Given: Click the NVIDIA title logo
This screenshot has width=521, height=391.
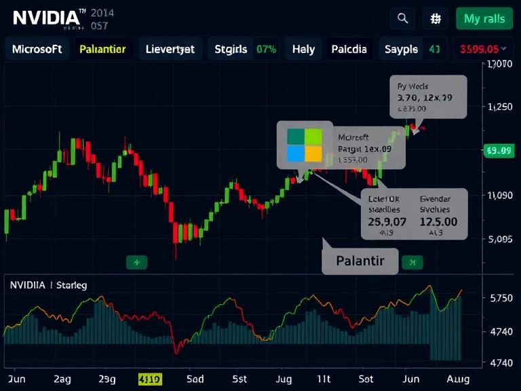Looking at the screenshot, I should 47,18.
